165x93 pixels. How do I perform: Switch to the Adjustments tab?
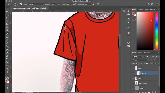152,10
